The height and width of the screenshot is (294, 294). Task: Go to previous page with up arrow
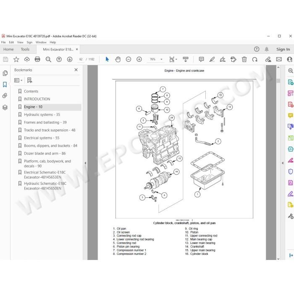(59, 60)
